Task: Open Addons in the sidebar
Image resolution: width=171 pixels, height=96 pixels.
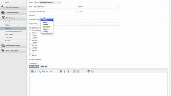Action: click(7, 25)
